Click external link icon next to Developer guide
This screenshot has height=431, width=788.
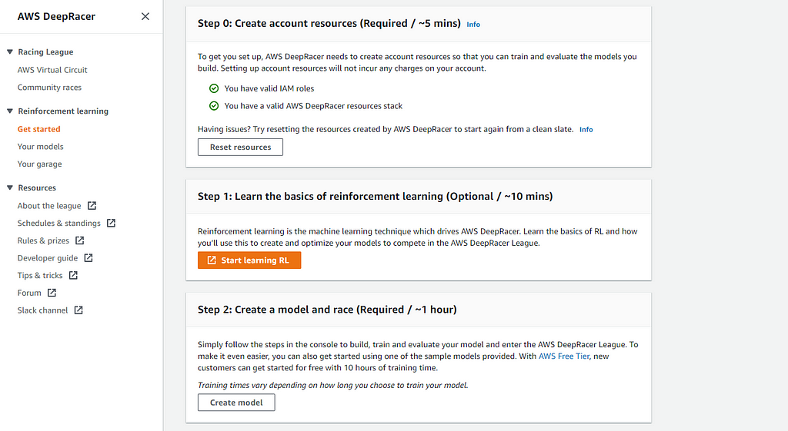[88, 258]
